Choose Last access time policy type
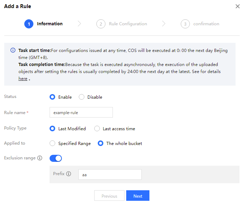This screenshot has height=205, width=244. tap(97, 128)
